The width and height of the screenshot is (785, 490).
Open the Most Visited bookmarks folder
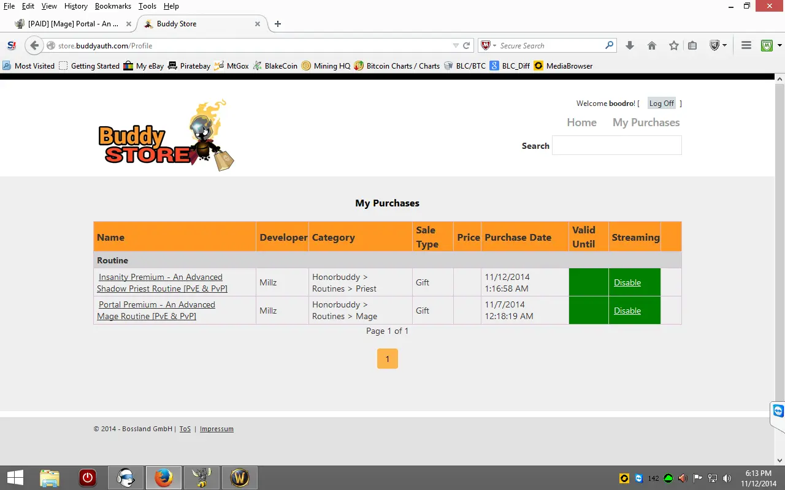point(29,66)
